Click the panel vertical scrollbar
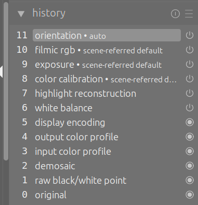 (x=6, y=81)
